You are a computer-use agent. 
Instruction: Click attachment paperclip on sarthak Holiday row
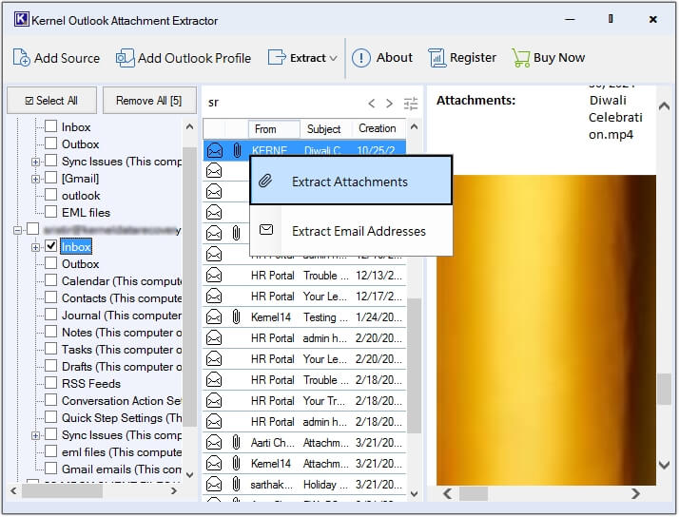236,484
